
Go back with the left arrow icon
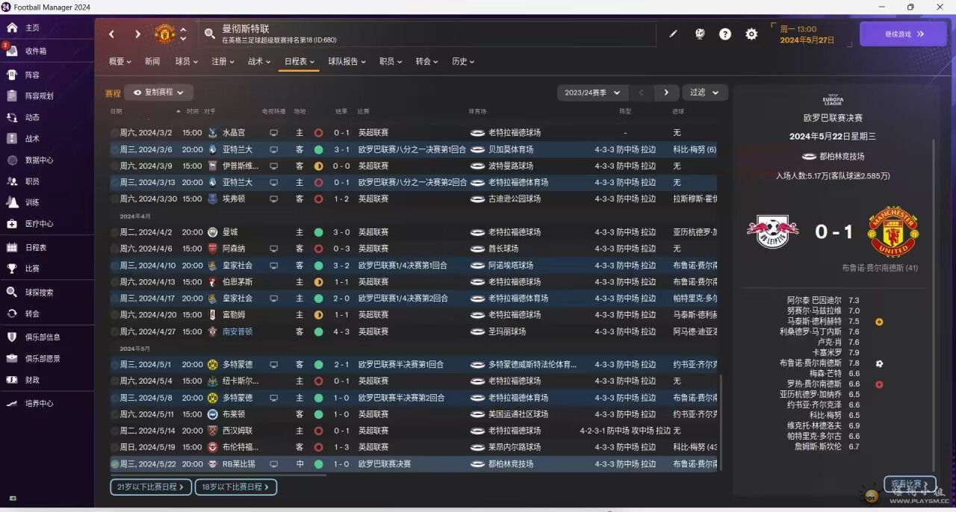point(112,34)
